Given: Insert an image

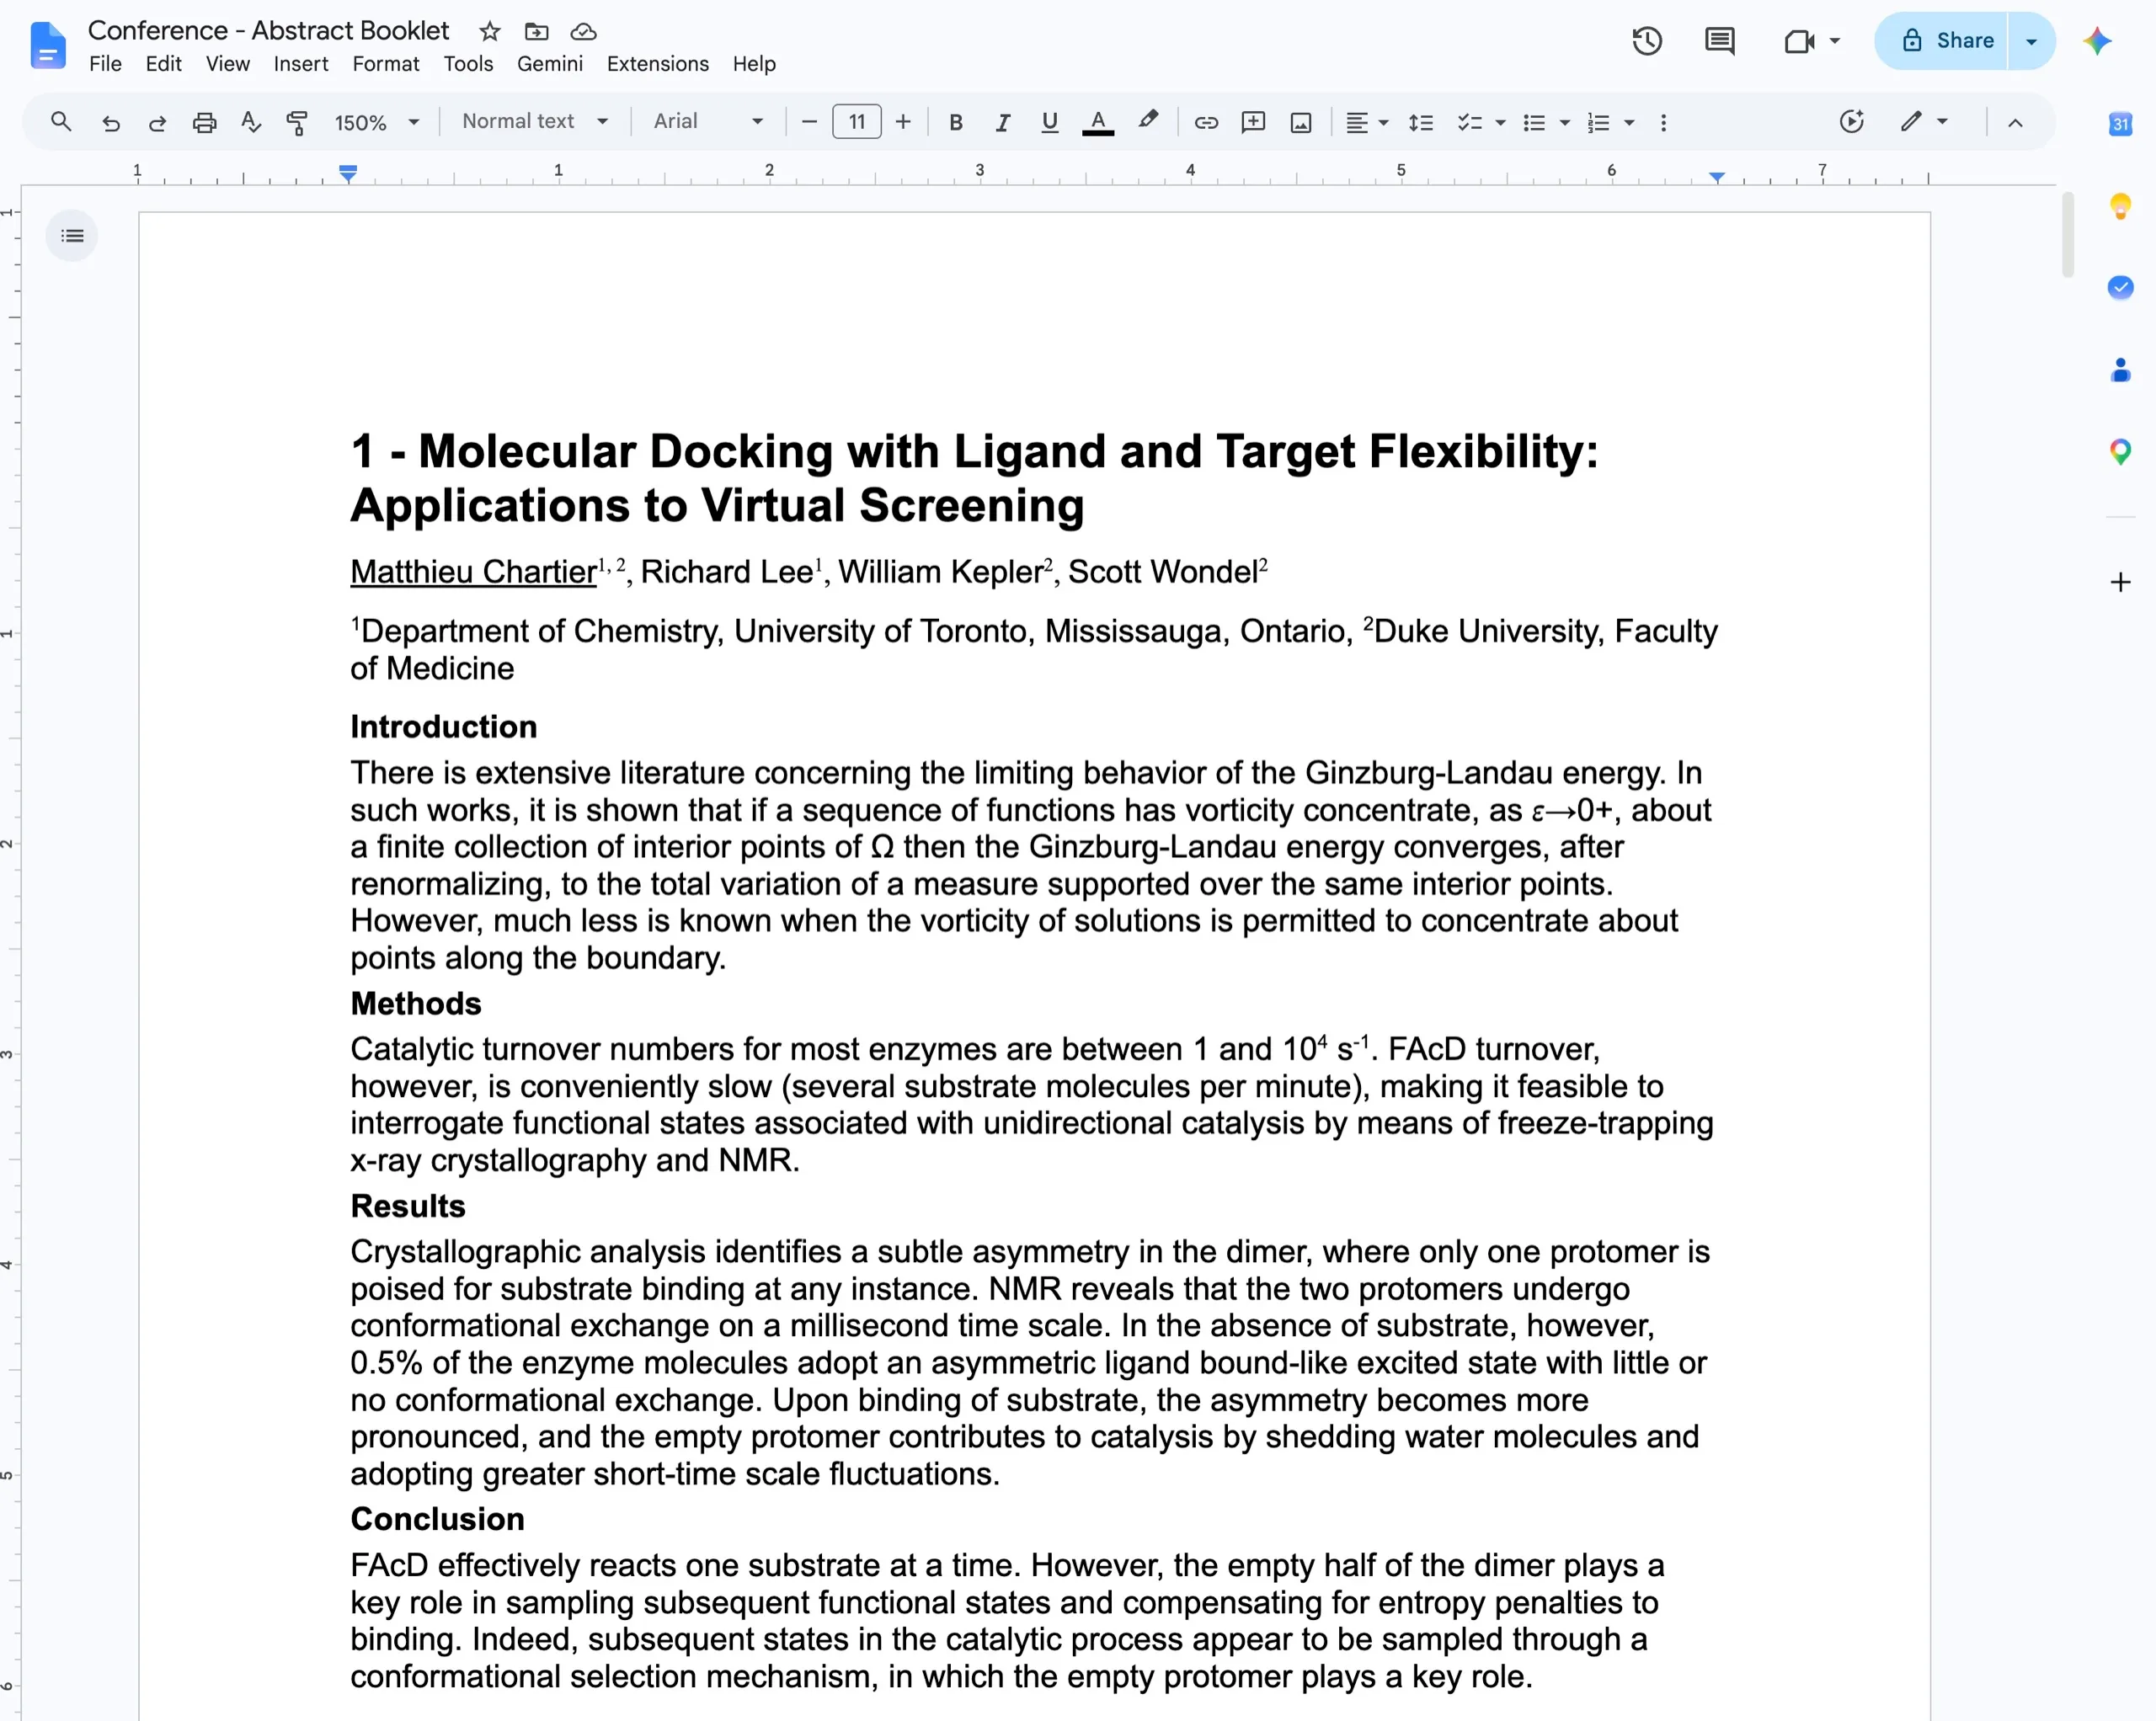Looking at the screenshot, I should pyautogui.click(x=1301, y=122).
